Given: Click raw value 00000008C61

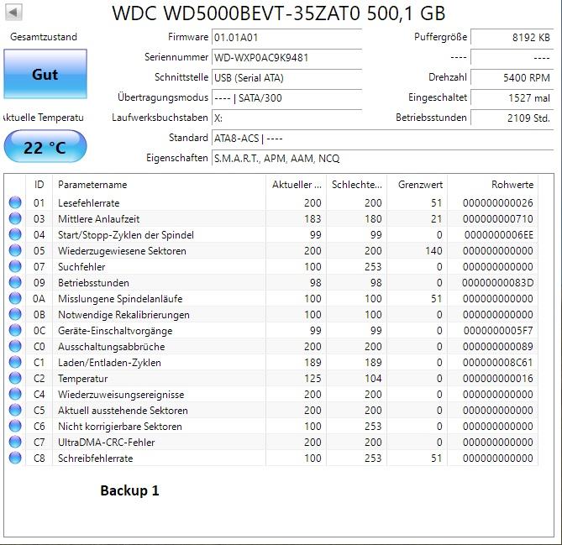Looking at the screenshot, I should pyautogui.click(x=498, y=363).
